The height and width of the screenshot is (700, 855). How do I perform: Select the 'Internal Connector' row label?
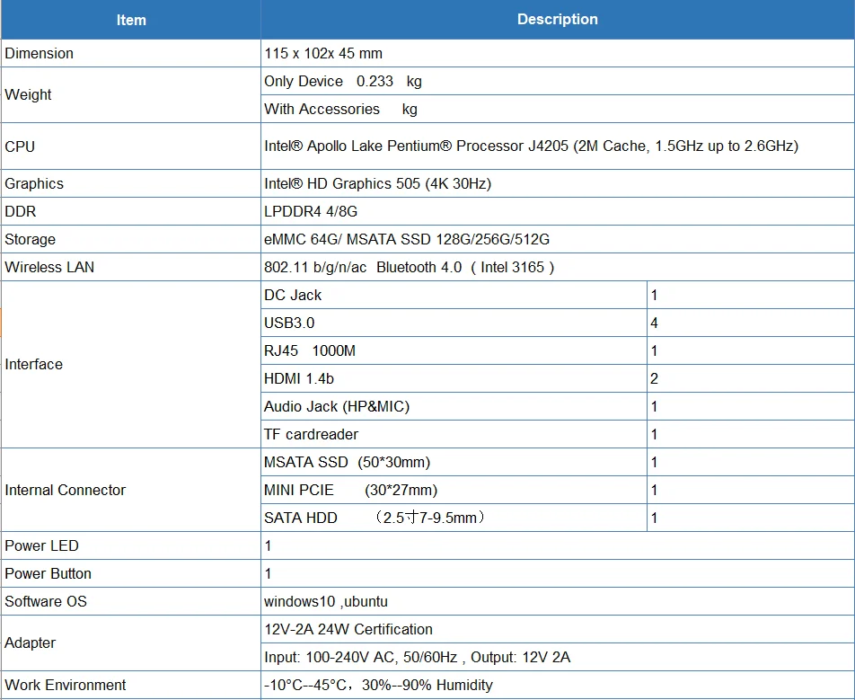131,490
